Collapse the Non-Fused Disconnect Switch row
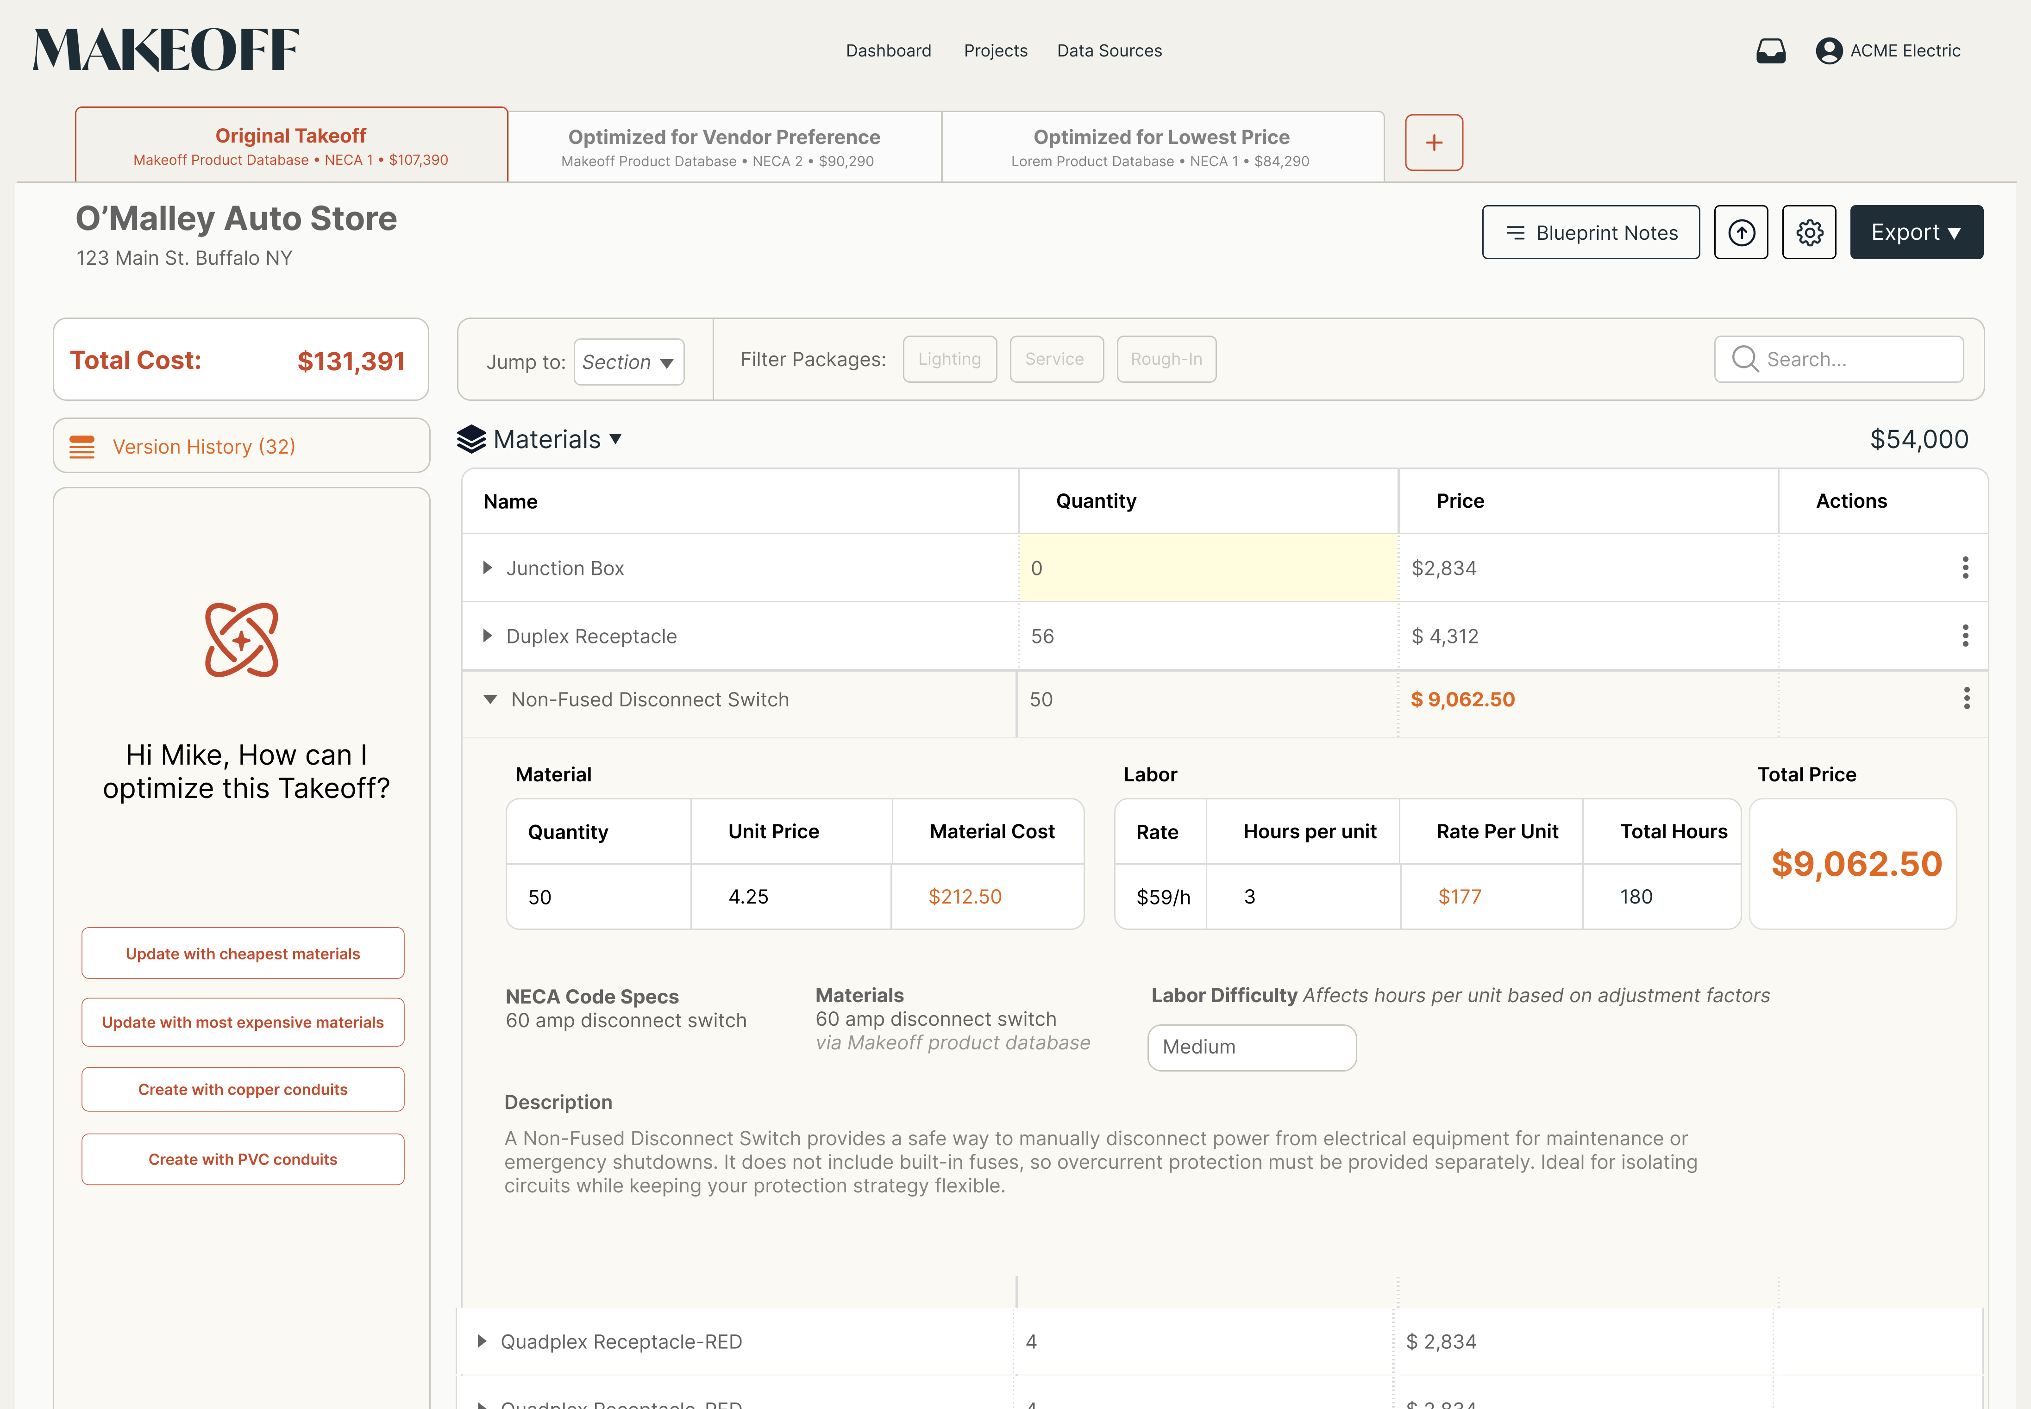 [x=490, y=699]
